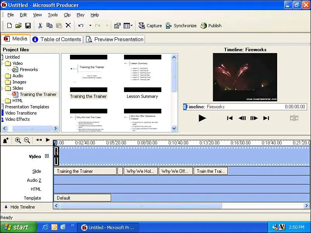
Task: Click the slide pane scroll up arrow
Action: (x=174, y=57)
